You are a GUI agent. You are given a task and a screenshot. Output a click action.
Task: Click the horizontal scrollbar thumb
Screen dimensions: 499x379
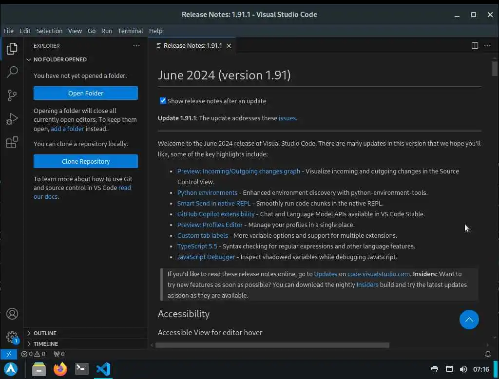pyautogui.click(x=272, y=345)
